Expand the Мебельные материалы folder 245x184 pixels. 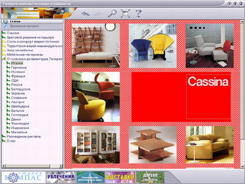point(4,55)
